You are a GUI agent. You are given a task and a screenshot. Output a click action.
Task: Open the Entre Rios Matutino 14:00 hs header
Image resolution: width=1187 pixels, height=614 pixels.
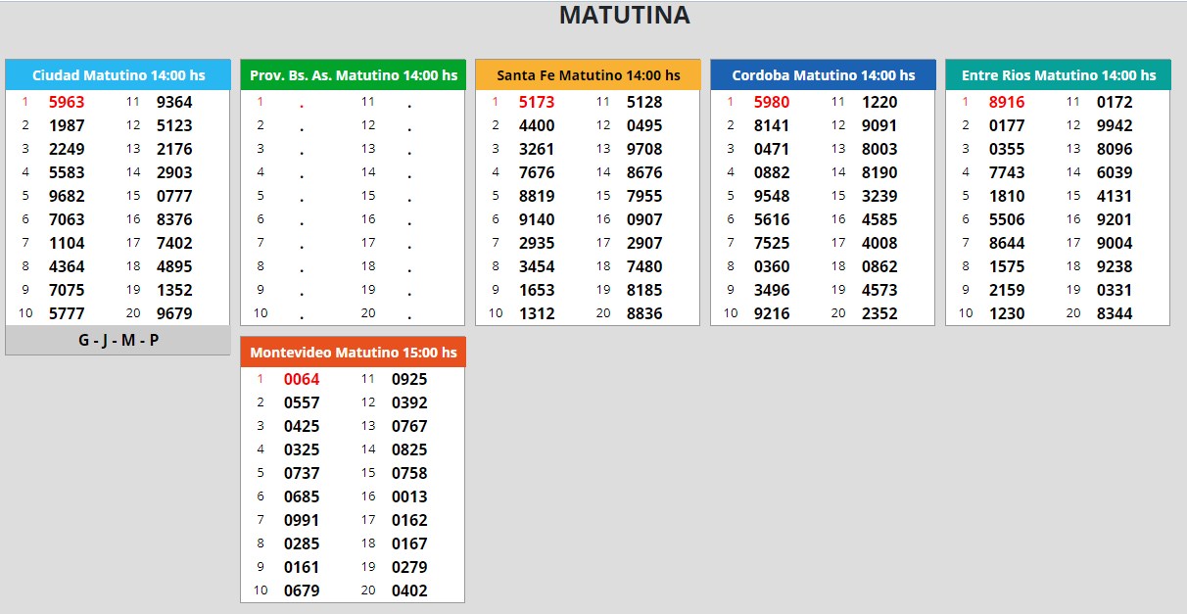pyautogui.click(x=1058, y=75)
